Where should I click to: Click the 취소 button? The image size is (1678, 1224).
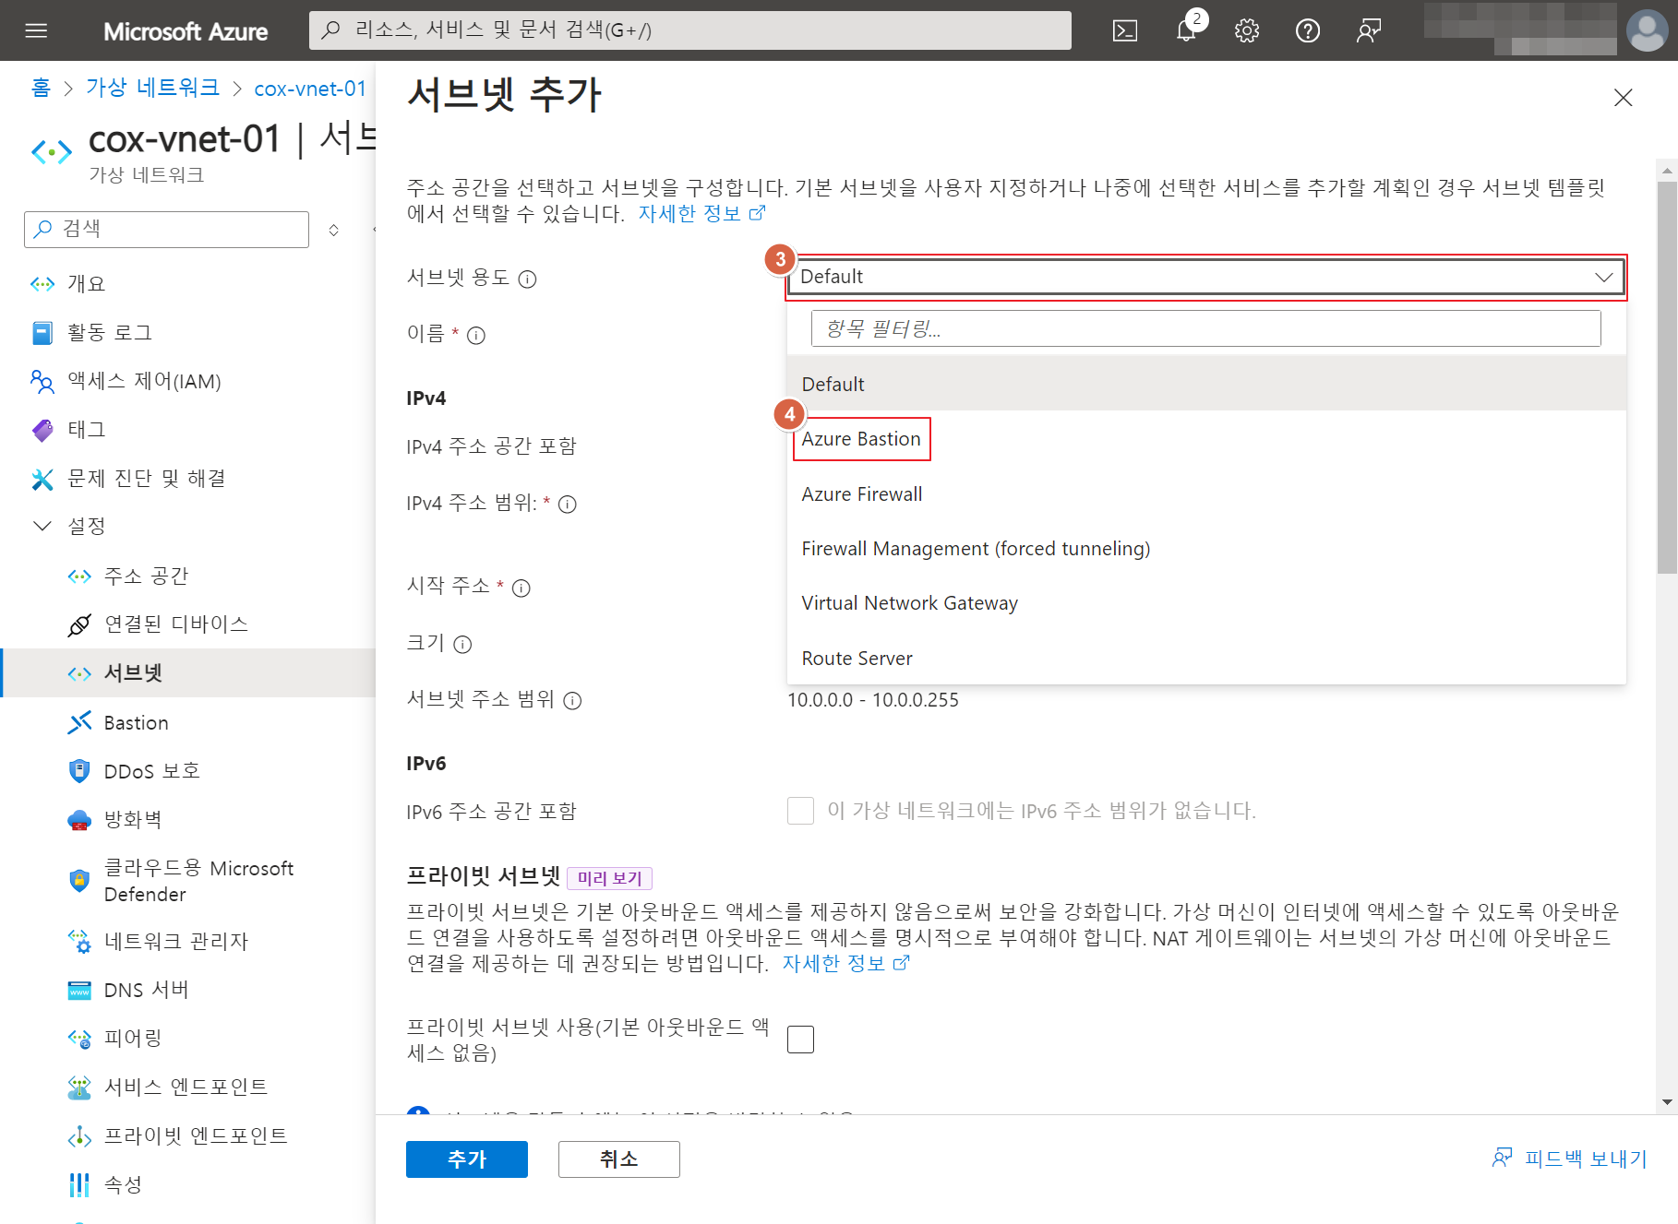pos(619,1159)
